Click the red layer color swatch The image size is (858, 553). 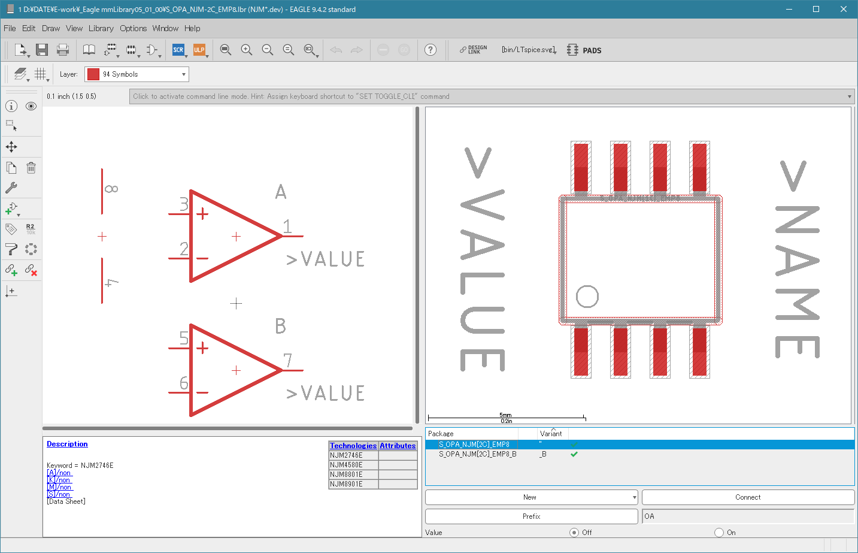[x=93, y=74]
